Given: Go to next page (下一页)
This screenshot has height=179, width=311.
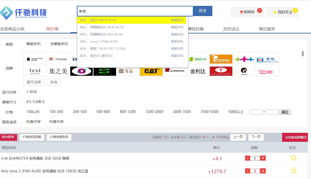Looking at the screenshot, I should 256,137.
